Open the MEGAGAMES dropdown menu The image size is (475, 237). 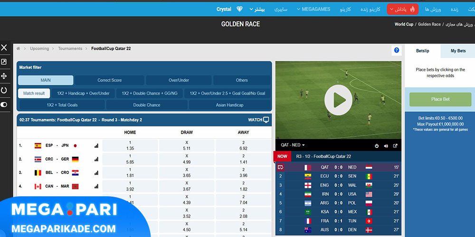[x=313, y=9]
